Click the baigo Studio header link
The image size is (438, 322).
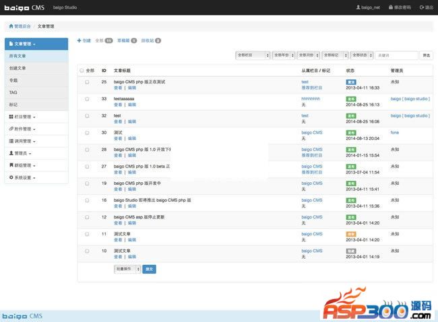click(65, 7)
